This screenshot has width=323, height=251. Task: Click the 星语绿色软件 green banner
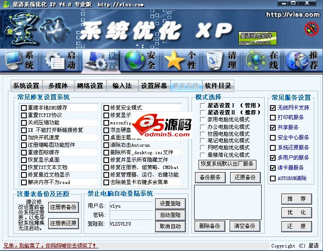click(258, 38)
